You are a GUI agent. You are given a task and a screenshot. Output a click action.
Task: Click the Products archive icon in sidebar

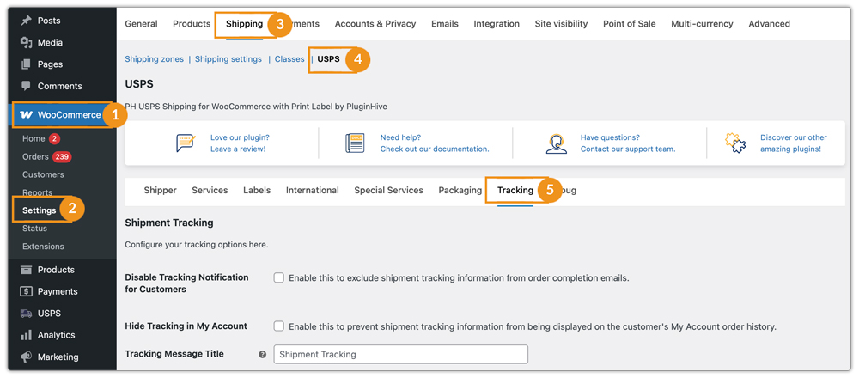tap(26, 270)
